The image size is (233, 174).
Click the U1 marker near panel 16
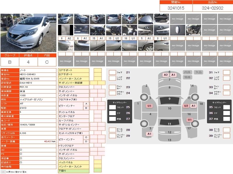pyautogui.click(x=190, y=120)
